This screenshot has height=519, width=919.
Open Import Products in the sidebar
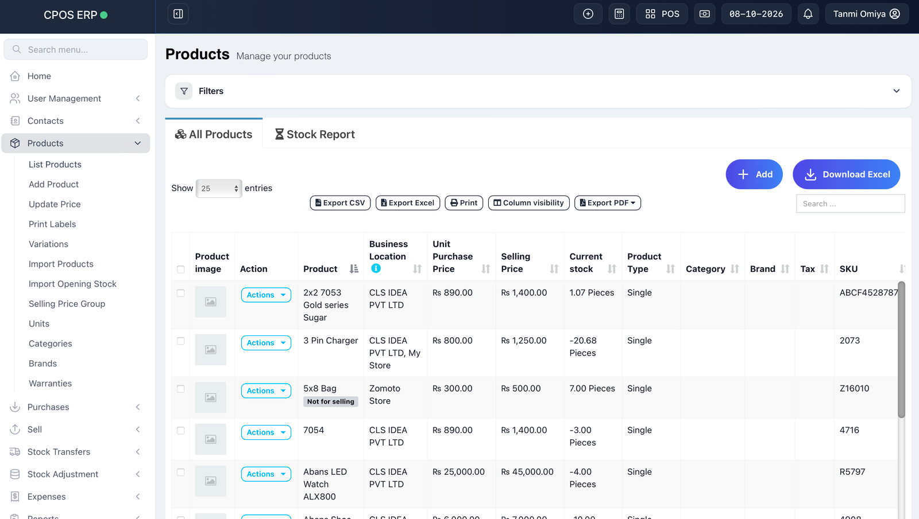point(61,264)
